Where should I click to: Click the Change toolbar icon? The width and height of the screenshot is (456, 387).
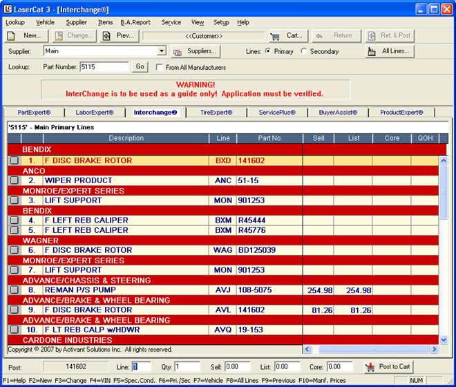[x=60, y=36]
